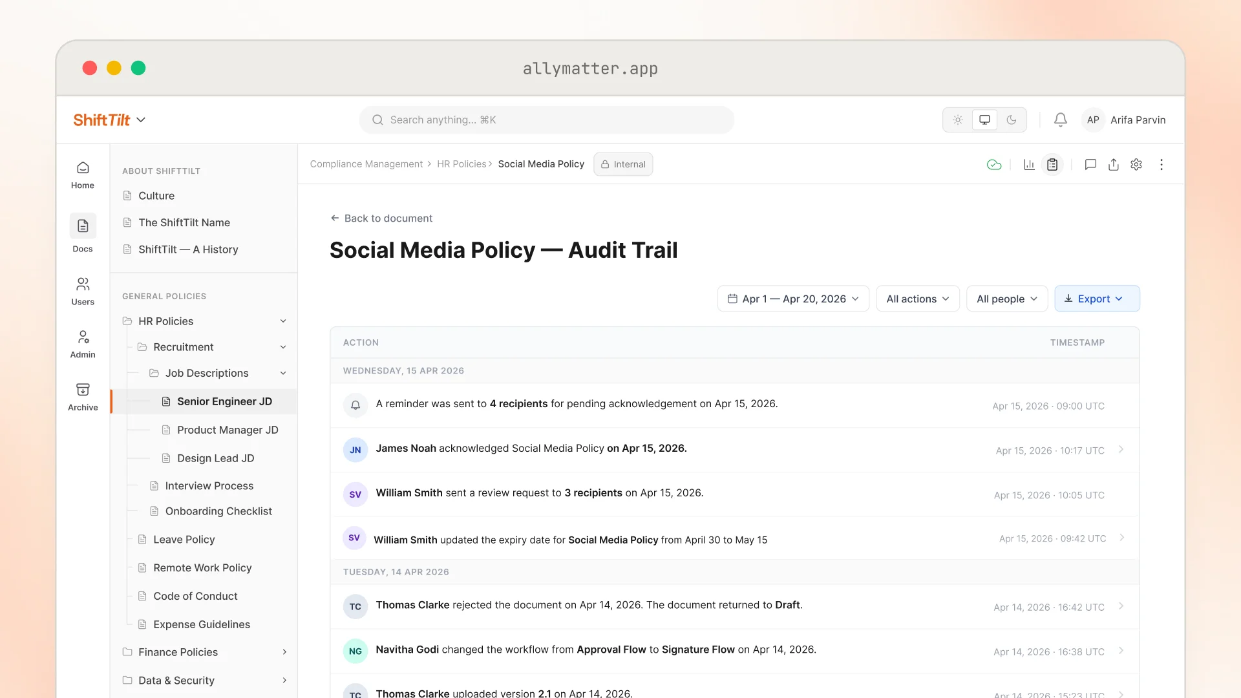Screen dimensions: 1241x698
Task: Click the share document icon
Action: [x=1113, y=165]
